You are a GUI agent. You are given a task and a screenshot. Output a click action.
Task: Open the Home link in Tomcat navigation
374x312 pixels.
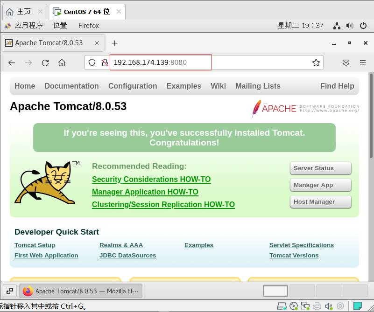[25, 86]
